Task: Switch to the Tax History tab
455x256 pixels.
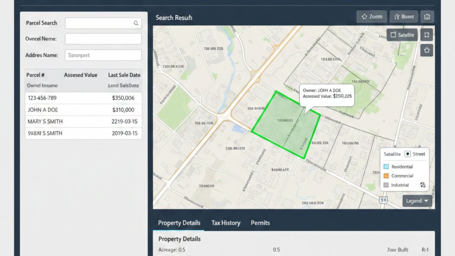Action: 226,223
